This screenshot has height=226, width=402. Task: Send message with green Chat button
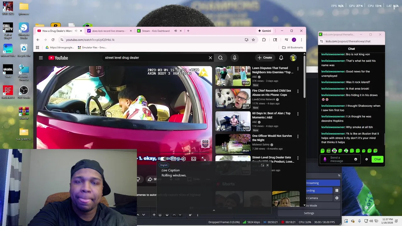click(x=378, y=159)
